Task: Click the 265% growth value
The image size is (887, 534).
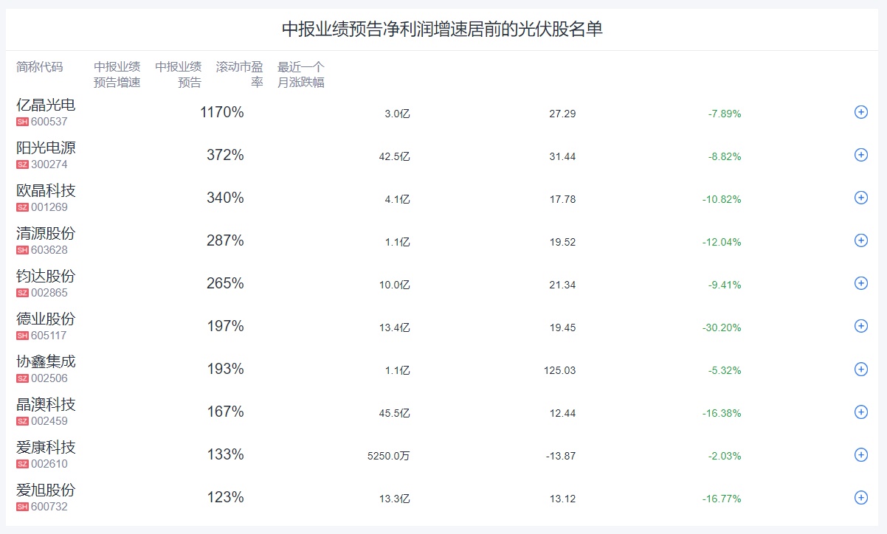Action: [225, 284]
